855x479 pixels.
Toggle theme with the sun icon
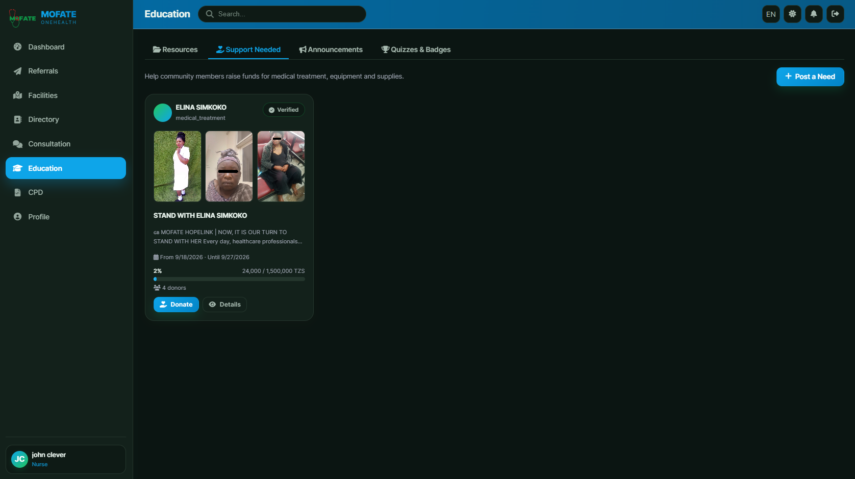[x=792, y=14]
